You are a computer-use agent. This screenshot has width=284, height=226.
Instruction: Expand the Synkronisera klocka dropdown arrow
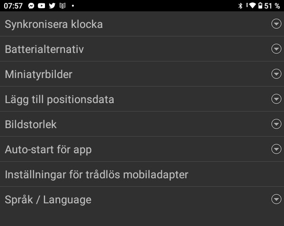click(276, 24)
